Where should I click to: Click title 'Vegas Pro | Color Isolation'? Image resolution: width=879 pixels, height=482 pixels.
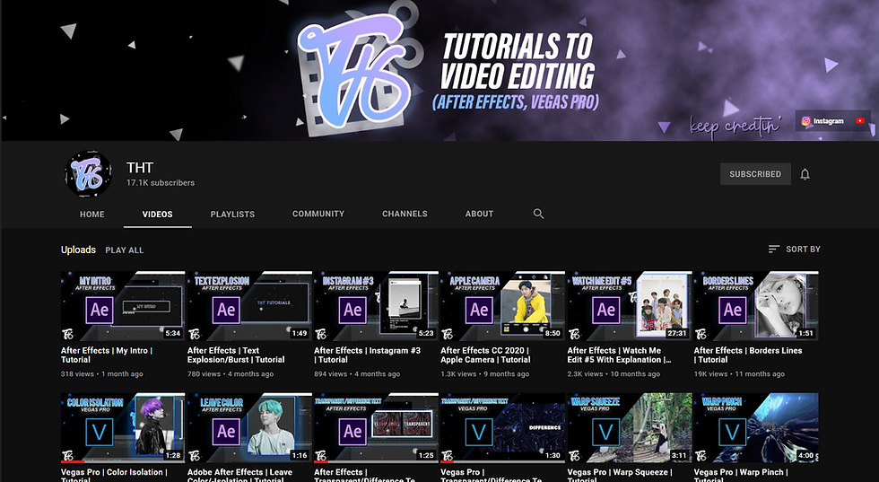pyautogui.click(x=114, y=475)
